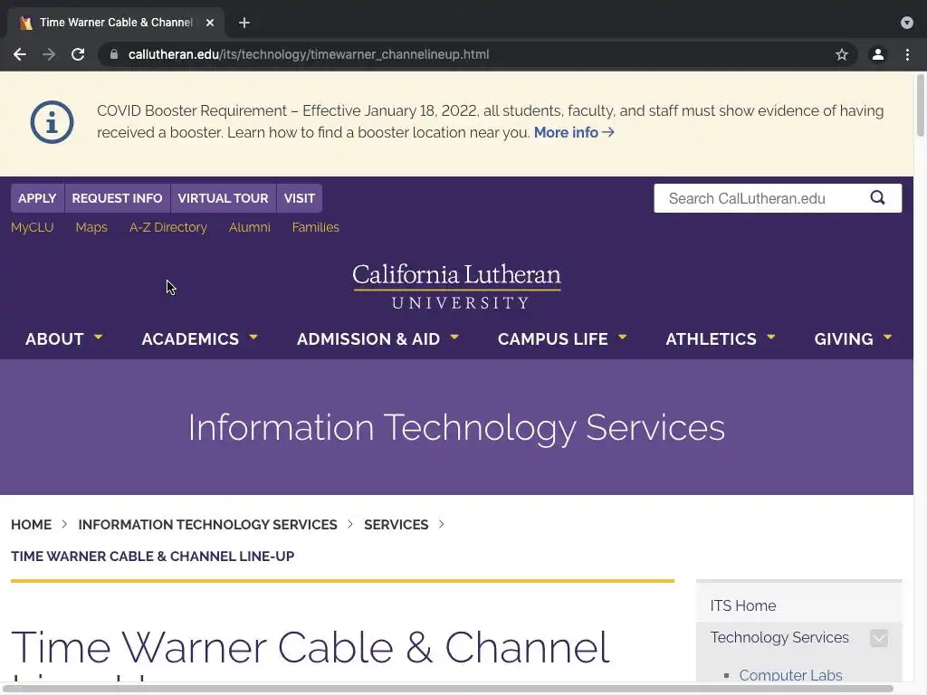This screenshot has height=695, width=927.
Task: Click the tab search down-arrow icon
Action: point(907,23)
